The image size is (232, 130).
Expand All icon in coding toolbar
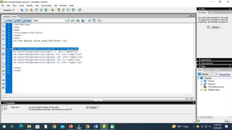3,39
